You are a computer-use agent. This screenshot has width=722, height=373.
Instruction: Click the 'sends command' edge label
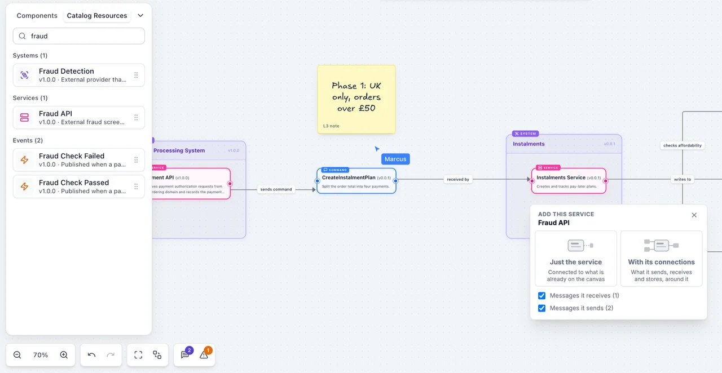(x=276, y=189)
